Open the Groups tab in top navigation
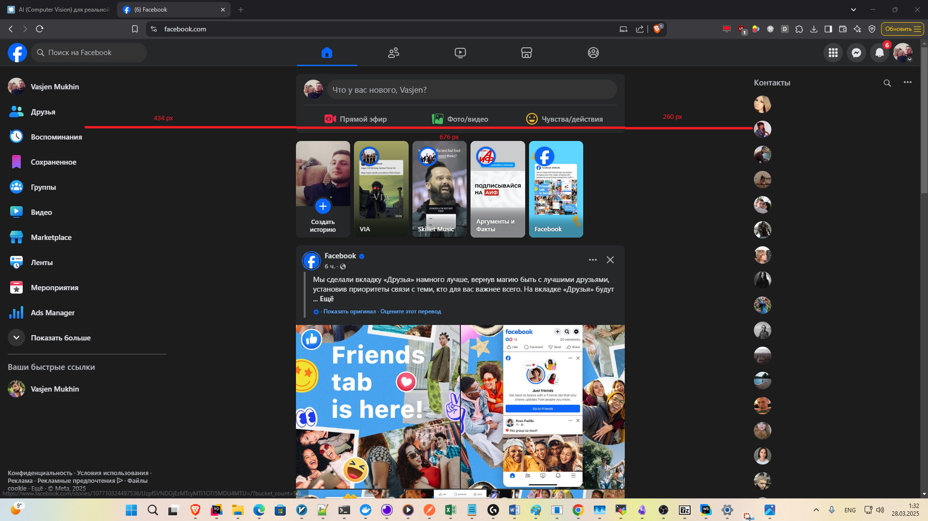The height and width of the screenshot is (521, 928). 593,53
